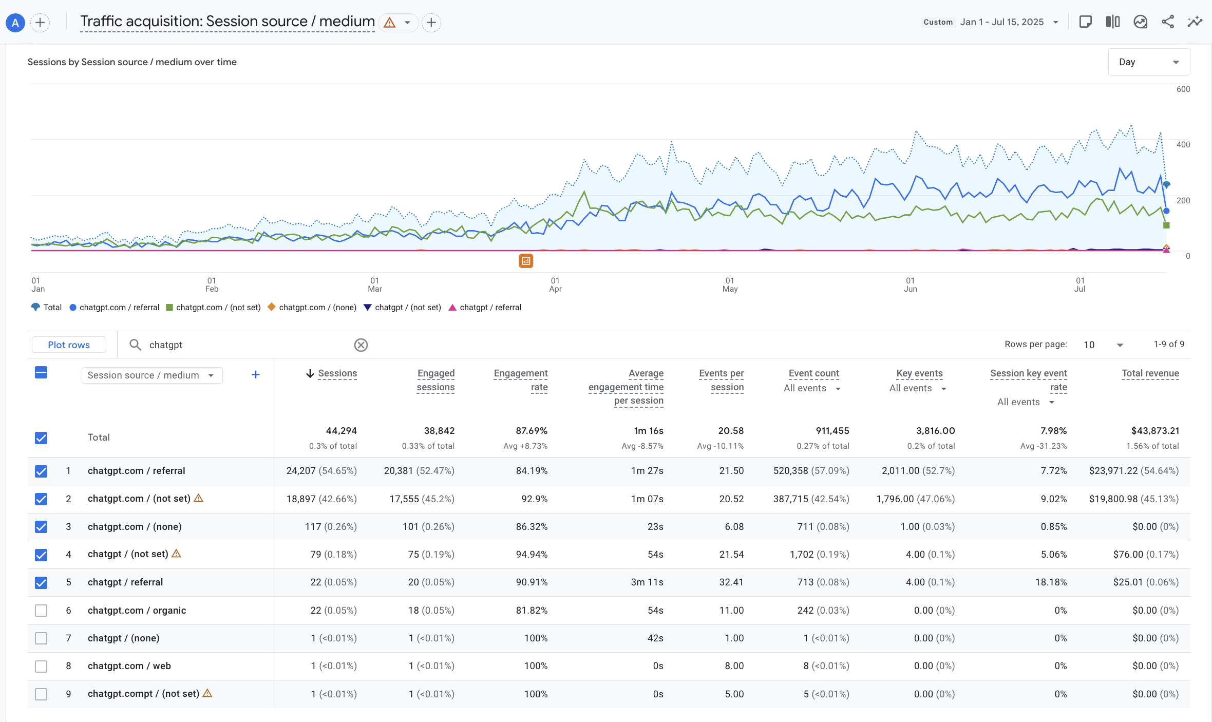Uncheck the chatgpt.com / referral row
The height and width of the screenshot is (722, 1212).
[41, 471]
